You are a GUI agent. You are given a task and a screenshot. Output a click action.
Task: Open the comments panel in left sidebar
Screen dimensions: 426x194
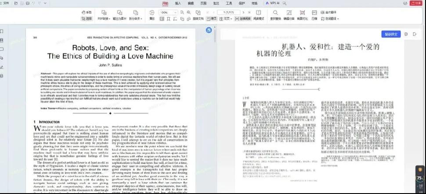click(x=2, y=49)
